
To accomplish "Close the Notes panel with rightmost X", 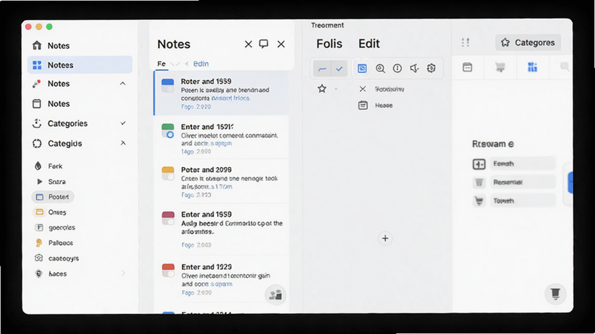I will click(281, 45).
